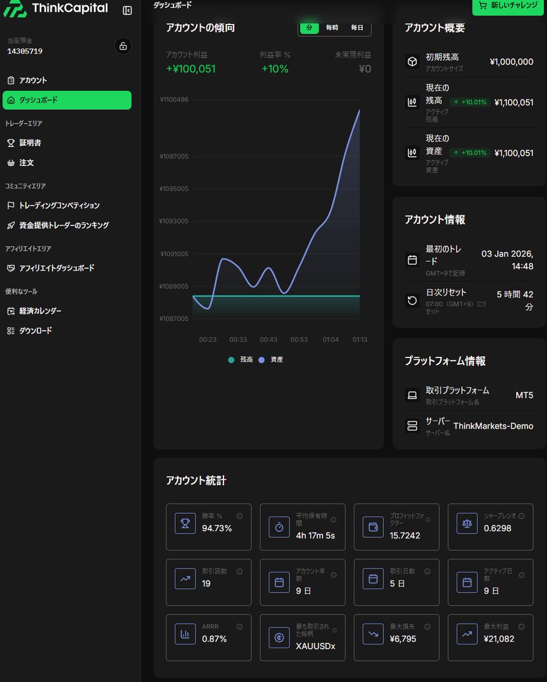Image resolution: width=547 pixels, height=682 pixels.
Task: Click the 新しいチャレンジ button
Action: (508, 6)
